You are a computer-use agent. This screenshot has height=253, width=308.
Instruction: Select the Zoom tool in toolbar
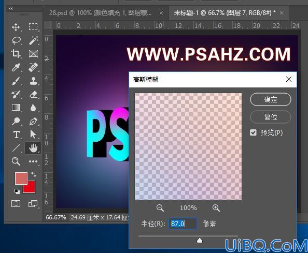(x=16, y=161)
